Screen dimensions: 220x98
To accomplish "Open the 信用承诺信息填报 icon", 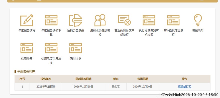I will coord(51,48).
